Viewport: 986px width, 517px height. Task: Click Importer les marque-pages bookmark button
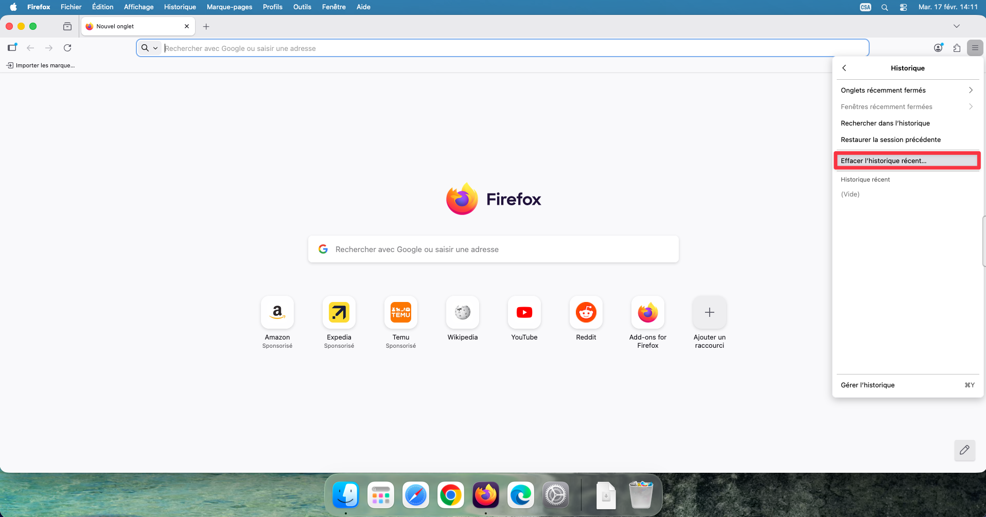click(x=40, y=65)
